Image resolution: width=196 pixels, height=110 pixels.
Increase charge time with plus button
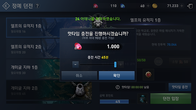click(121, 64)
